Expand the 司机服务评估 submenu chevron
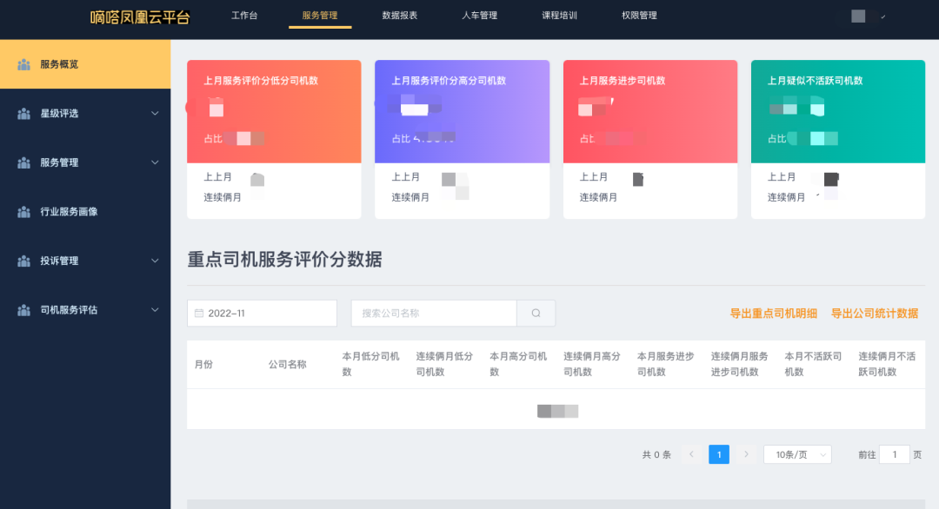Image resolution: width=939 pixels, height=509 pixels. pos(155,310)
